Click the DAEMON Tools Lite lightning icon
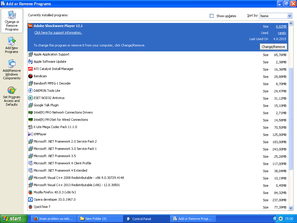Screen dimensions: 297x223 pyautogui.click(x=30, y=91)
